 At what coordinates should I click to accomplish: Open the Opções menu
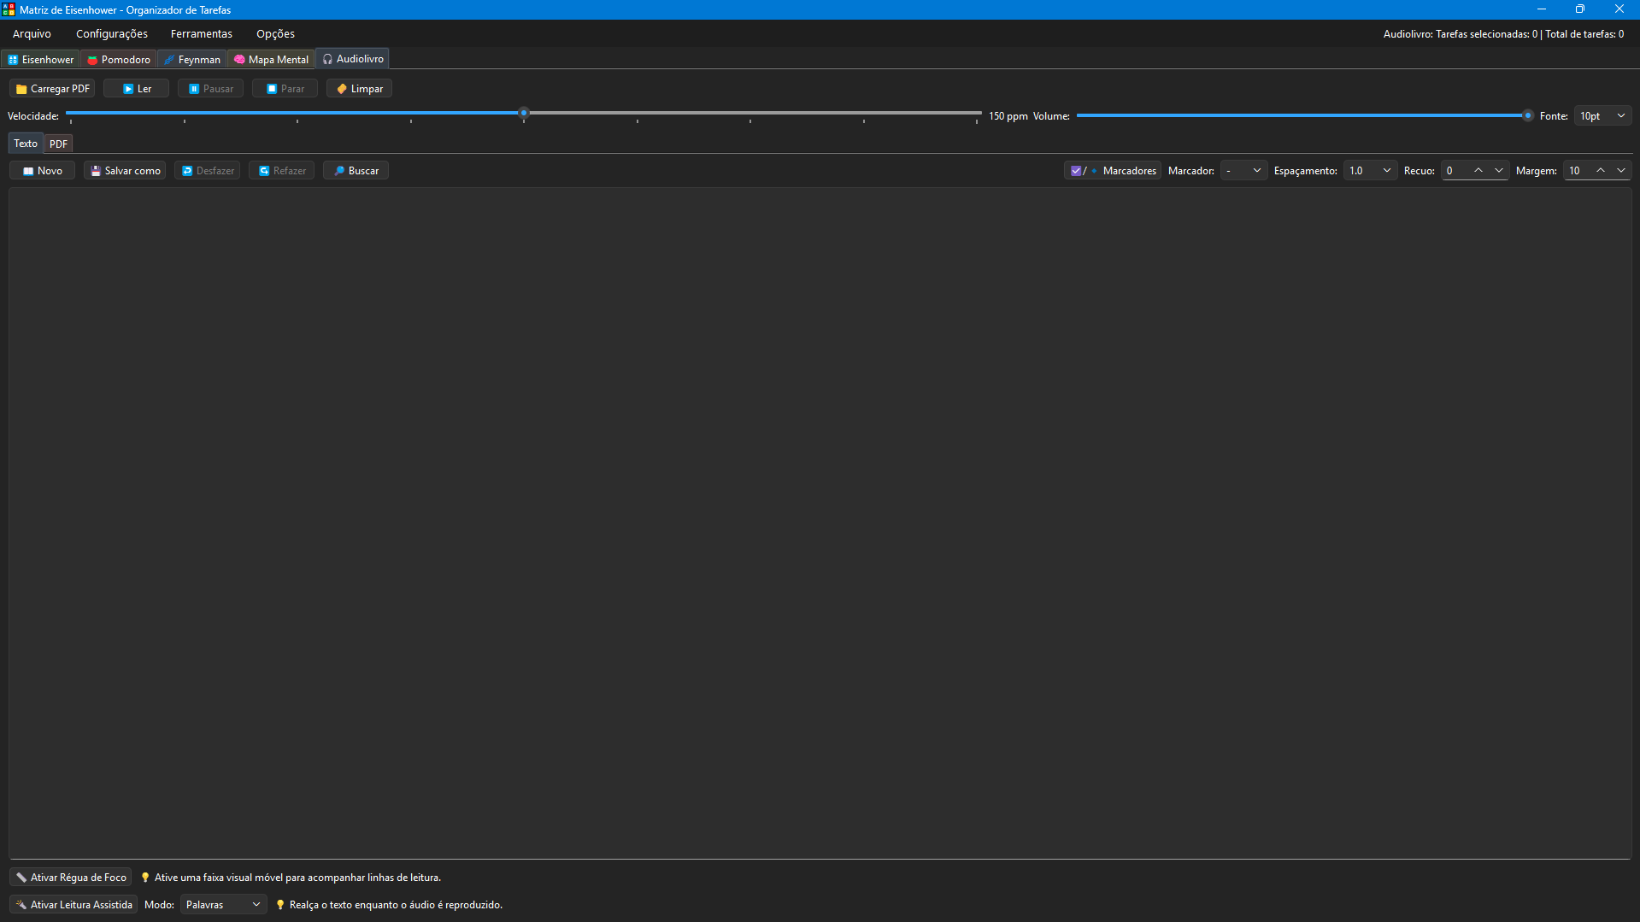[x=275, y=34]
